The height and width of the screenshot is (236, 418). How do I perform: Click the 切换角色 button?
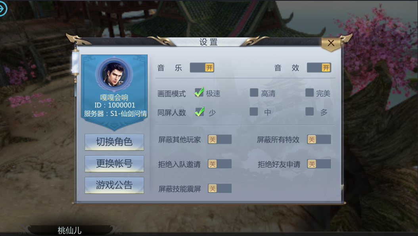114,142
